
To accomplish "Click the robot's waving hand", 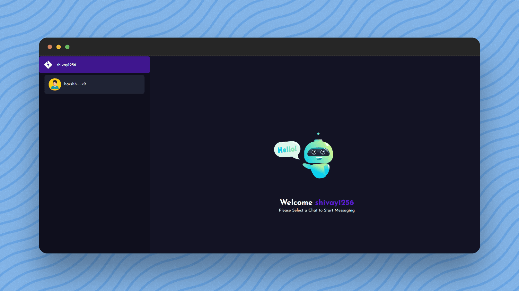I will 306,166.
